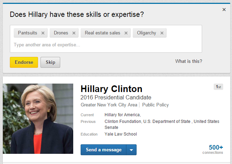The width and height of the screenshot is (232, 164).
Task: Click the 1st degree connection badge
Action: [x=218, y=87]
